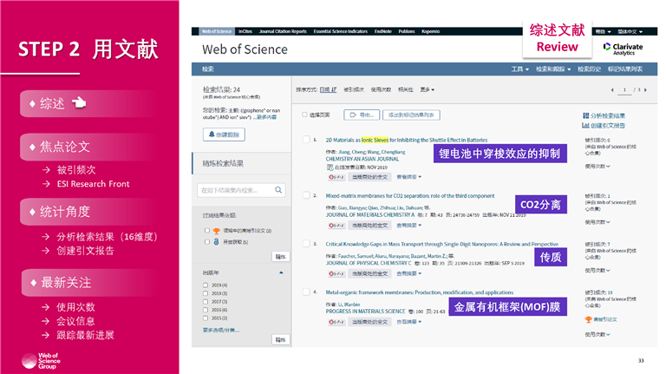
Task: Tick checkbox for result 2 Mixed-matrix membranes
Action: pyautogui.click(x=306, y=195)
